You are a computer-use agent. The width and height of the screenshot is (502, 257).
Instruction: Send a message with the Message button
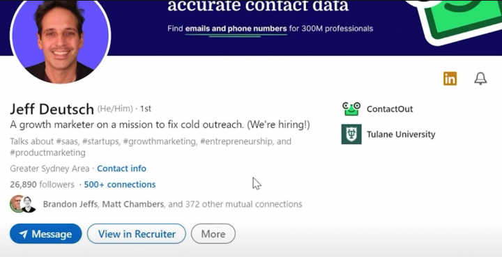click(46, 234)
